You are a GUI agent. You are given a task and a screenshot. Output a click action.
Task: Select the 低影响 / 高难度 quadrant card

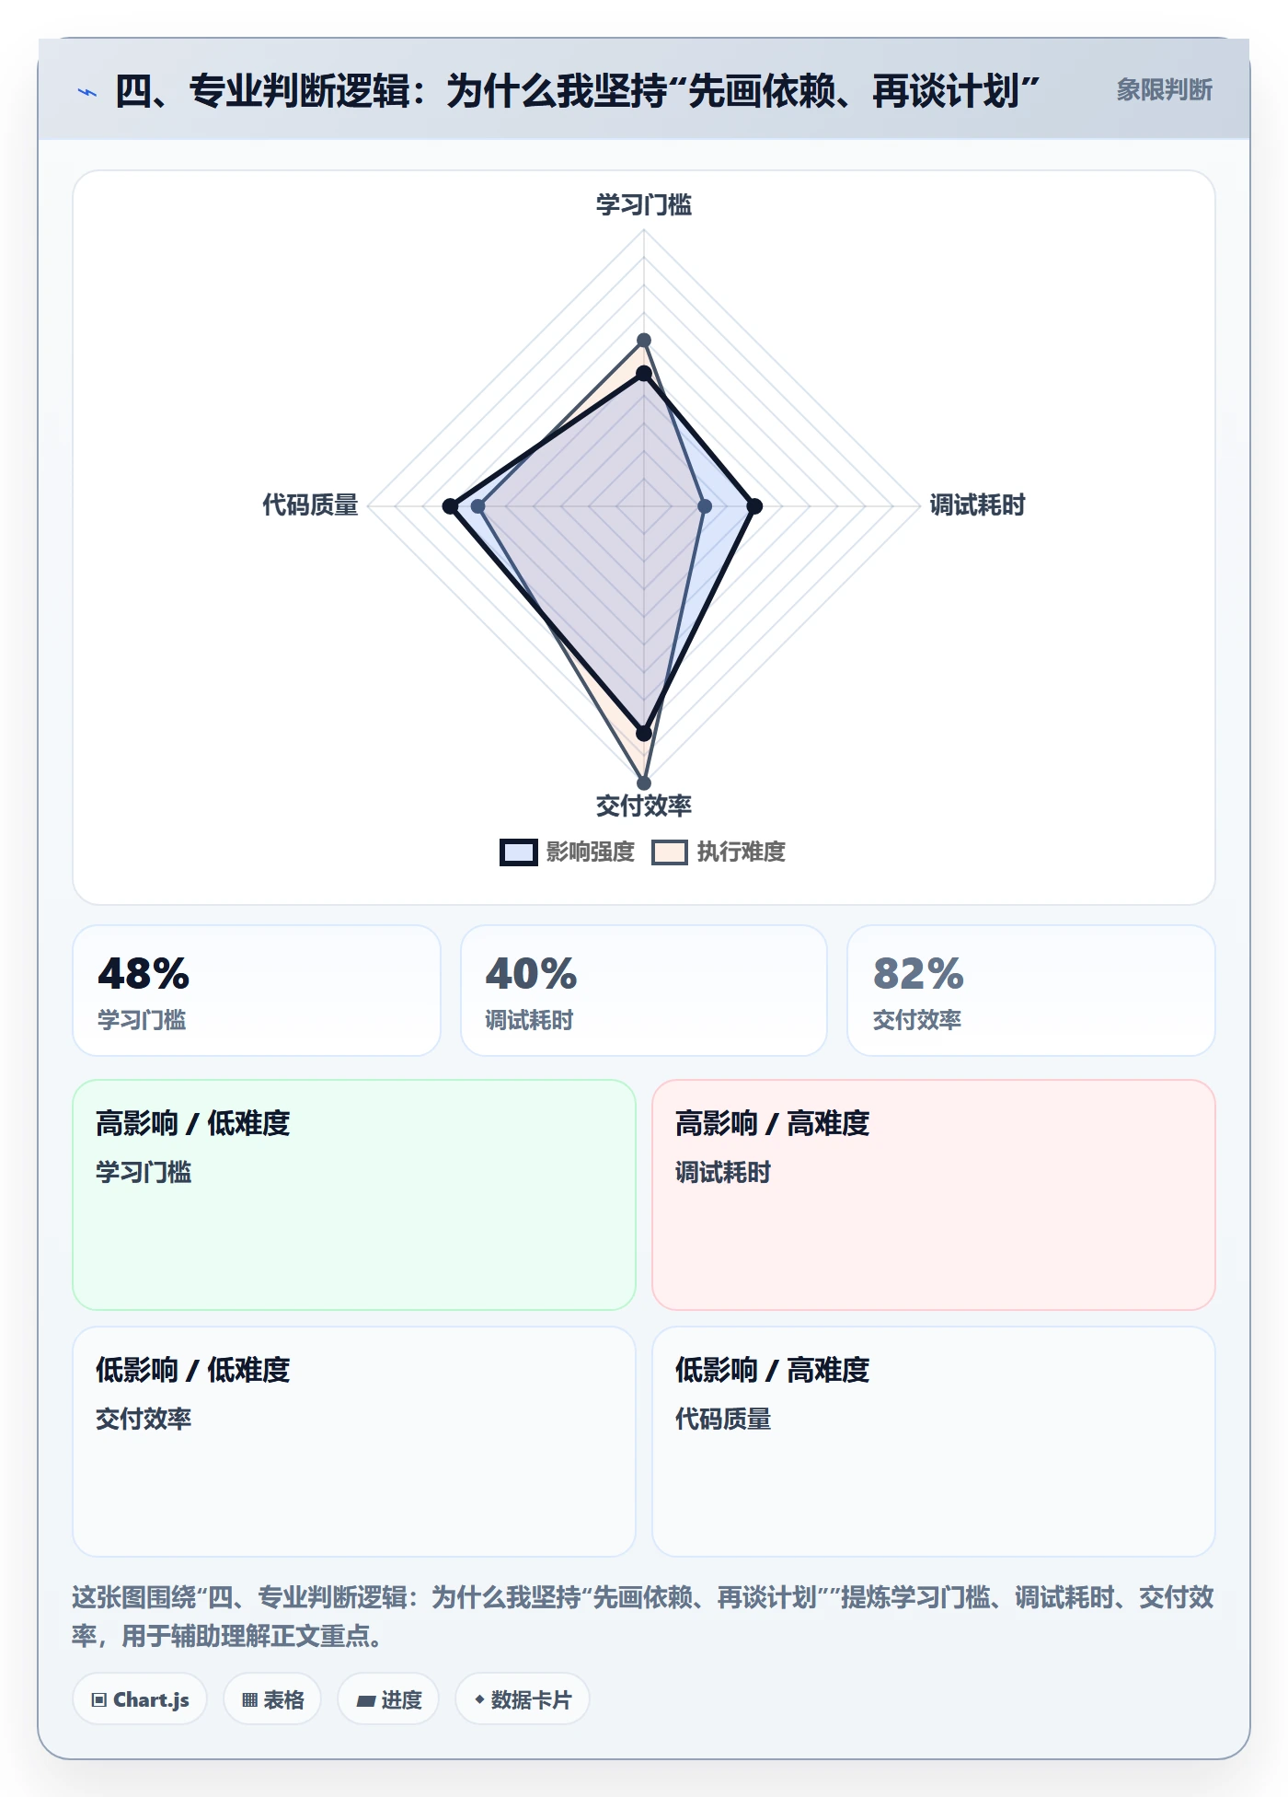(934, 1442)
